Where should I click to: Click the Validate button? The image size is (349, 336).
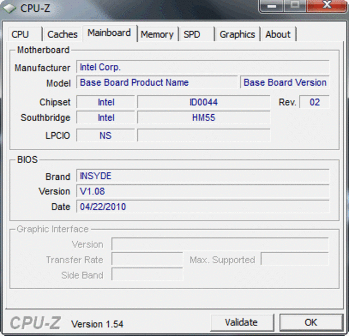coord(241,323)
